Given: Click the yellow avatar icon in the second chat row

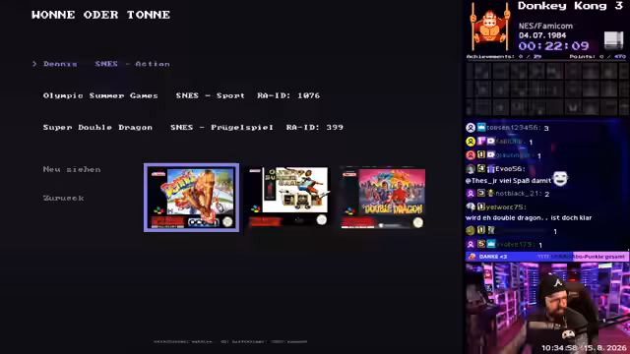Looking at the screenshot, I should 471,142.
